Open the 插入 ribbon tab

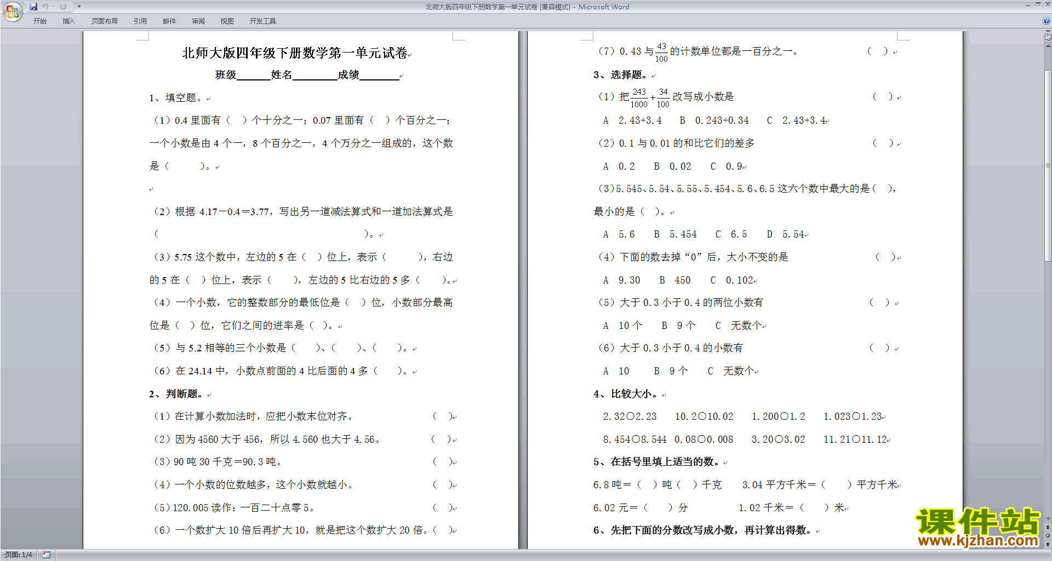(x=68, y=21)
